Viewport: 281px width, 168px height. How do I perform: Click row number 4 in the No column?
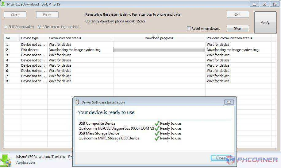(x=7, y=60)
